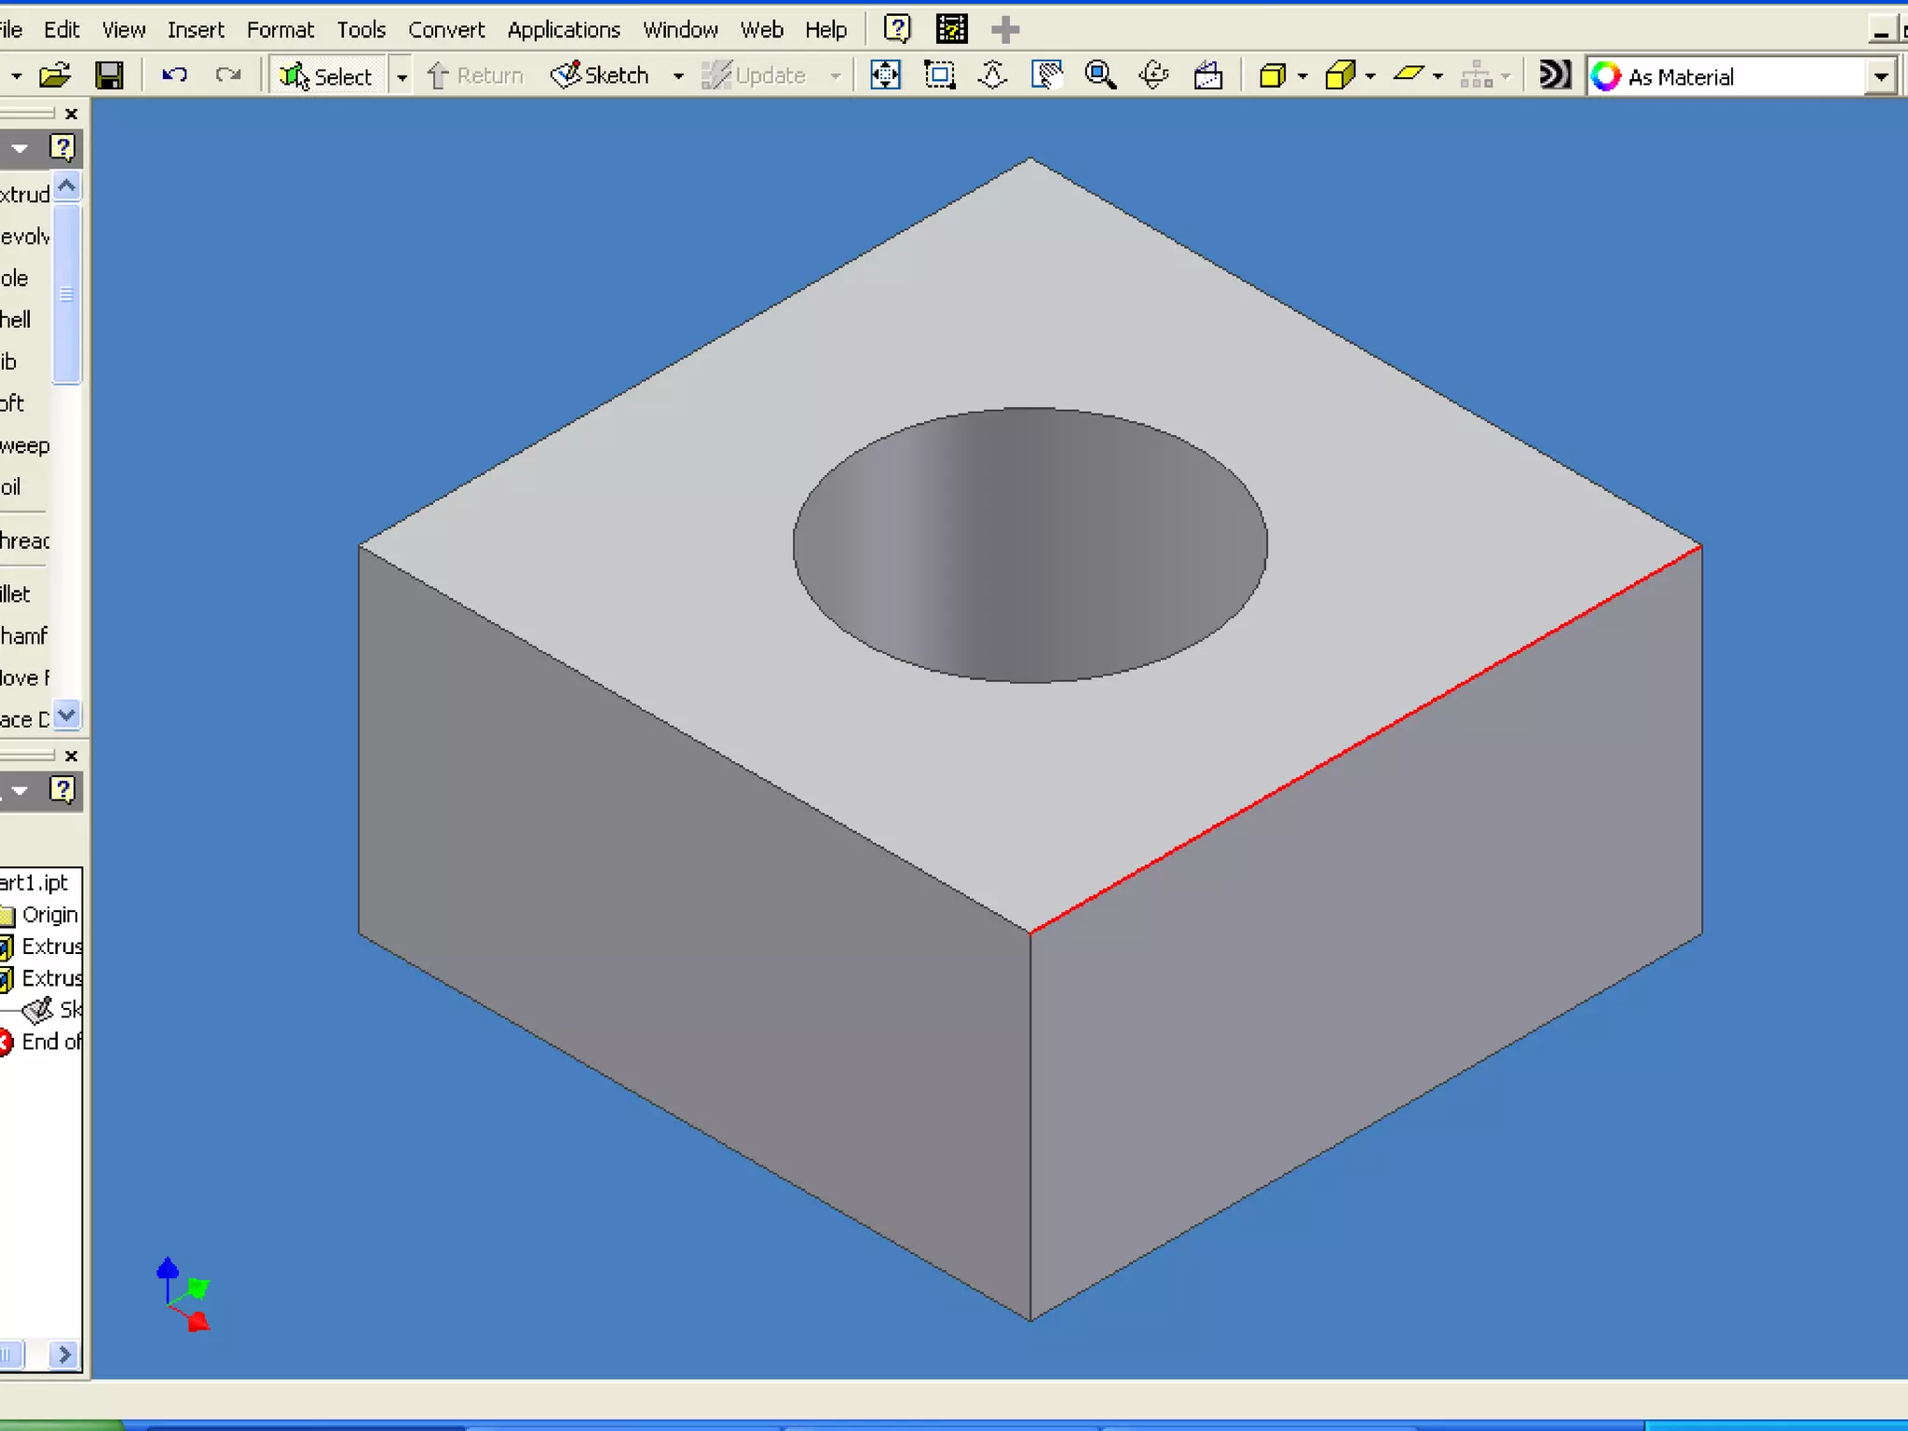The height and width of the screenshot is (1431, 1908).
Task: Toggle the analysis stripes icon
Action: (x=1554, y=75)
